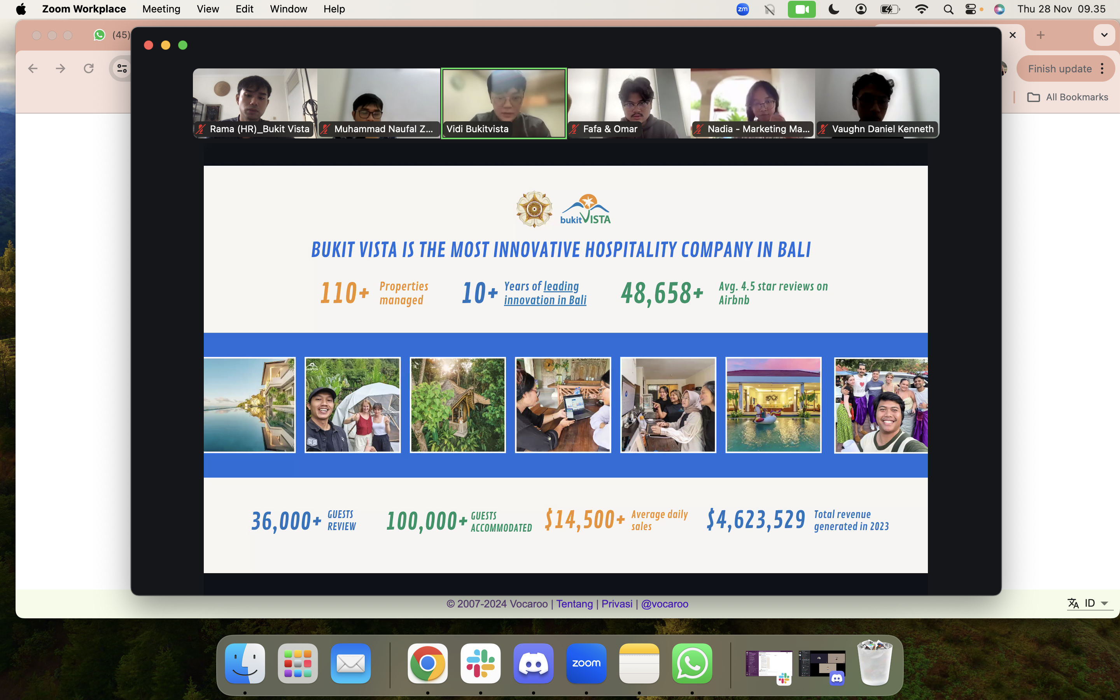
Task: Open a new Chrome tab
Action: click(x=1040, y=35)
